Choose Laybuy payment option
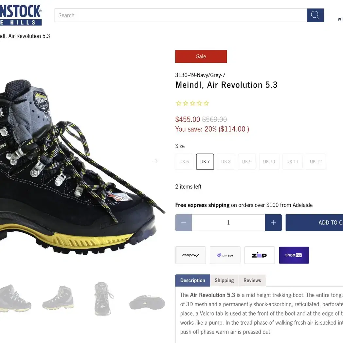This screenshot has height=343, width=343. coord(225,255)
